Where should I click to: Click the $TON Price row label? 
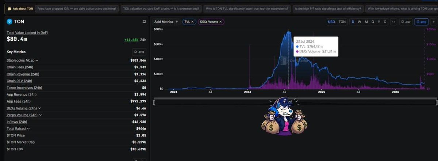coord(16,135)
